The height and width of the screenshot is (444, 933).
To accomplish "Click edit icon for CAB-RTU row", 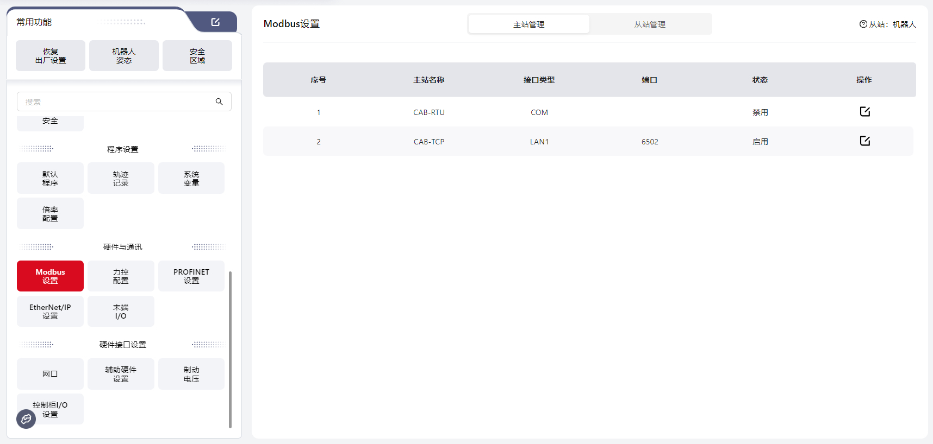I will [864, 112].
